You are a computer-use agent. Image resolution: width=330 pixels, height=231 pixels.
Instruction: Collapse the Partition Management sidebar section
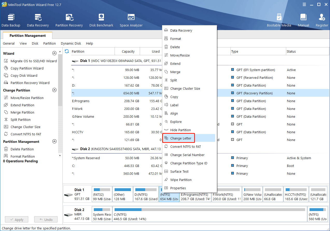coord(54,141)
